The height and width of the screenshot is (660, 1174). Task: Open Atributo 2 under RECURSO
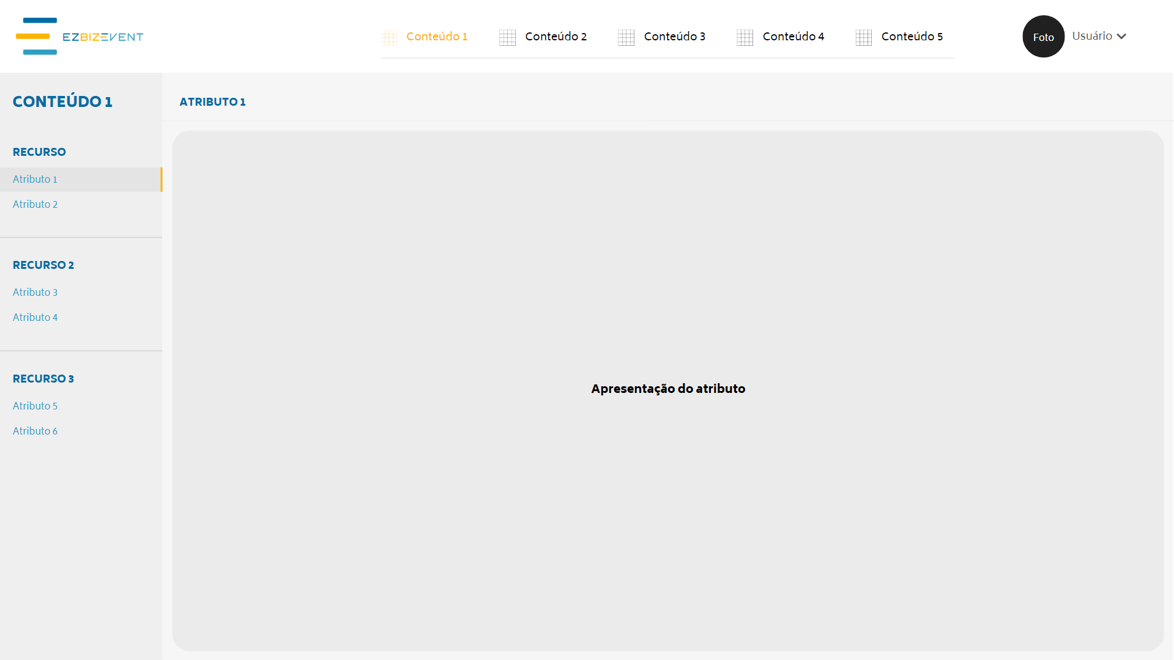click(x=35, y=204)
